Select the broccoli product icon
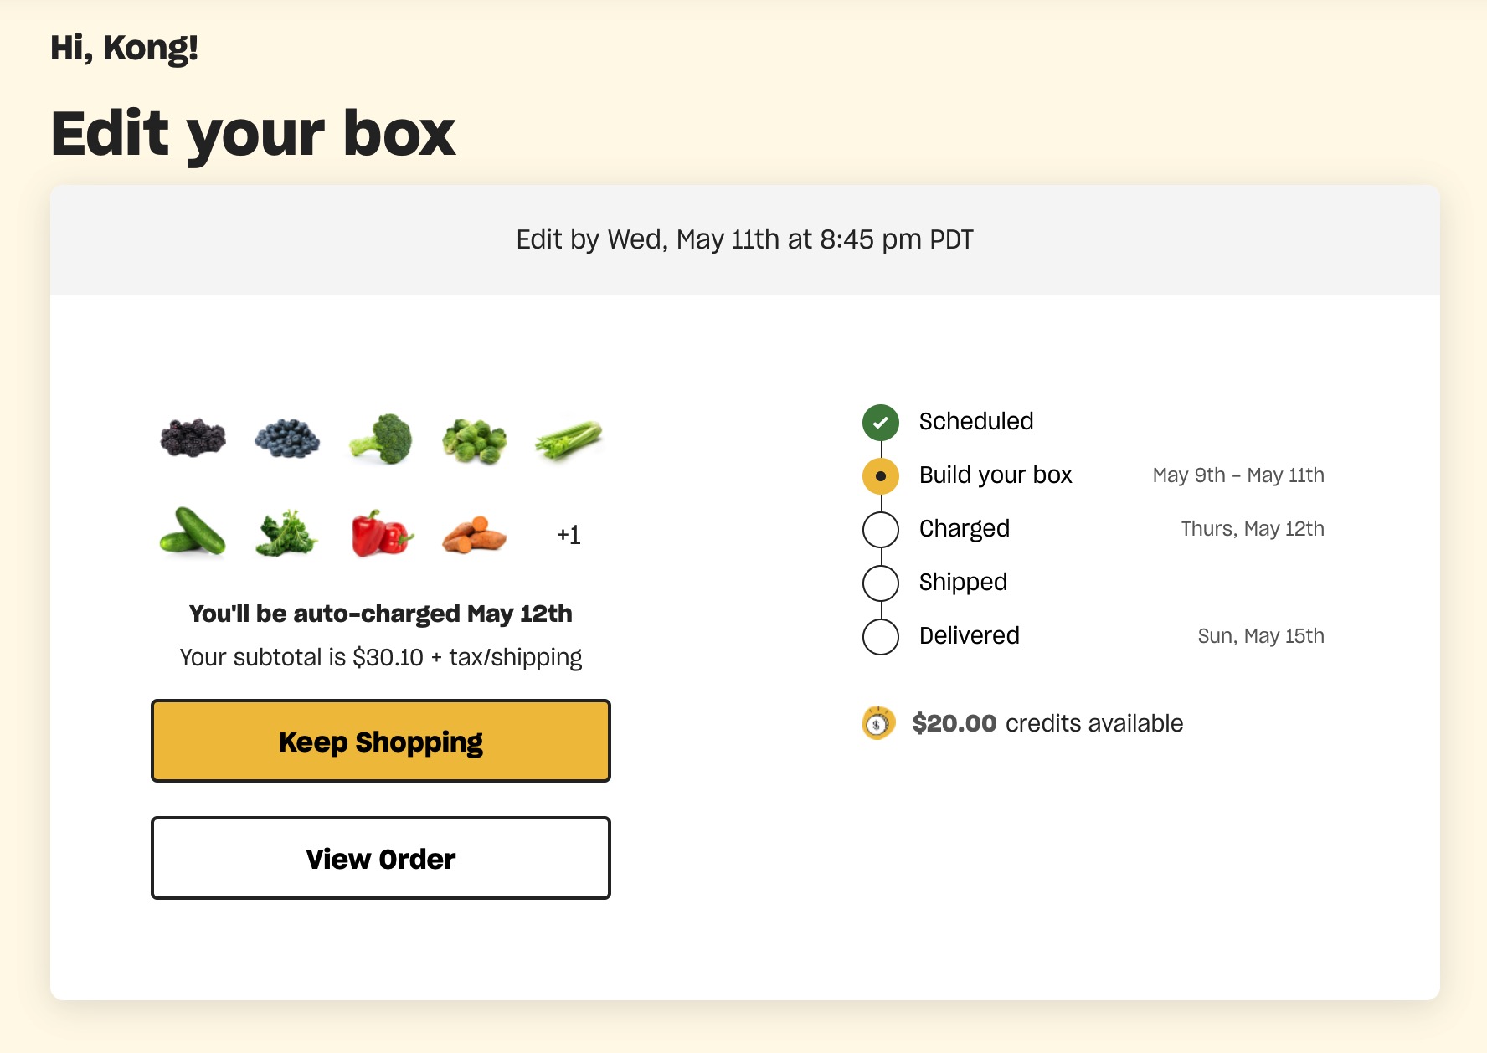 [x=382, y=438]
